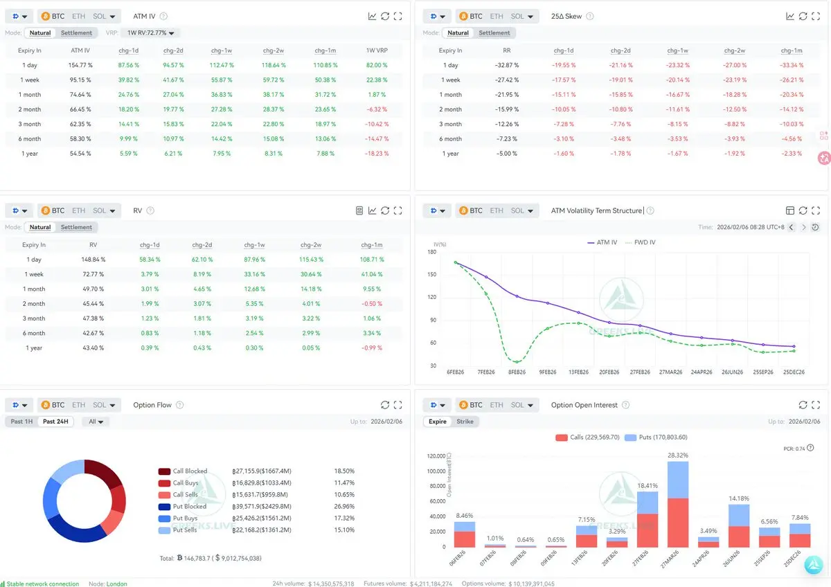This screenshot has width=831, height=587.
Task: Open the ATM IV help question mark
Action: (163, 16)
